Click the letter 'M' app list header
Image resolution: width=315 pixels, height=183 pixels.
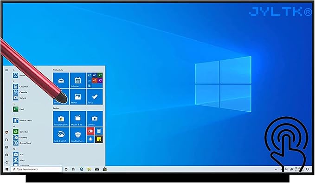coord(14,149)
